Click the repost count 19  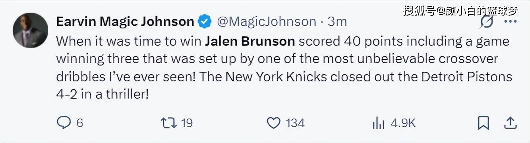[x=187, y=123]
